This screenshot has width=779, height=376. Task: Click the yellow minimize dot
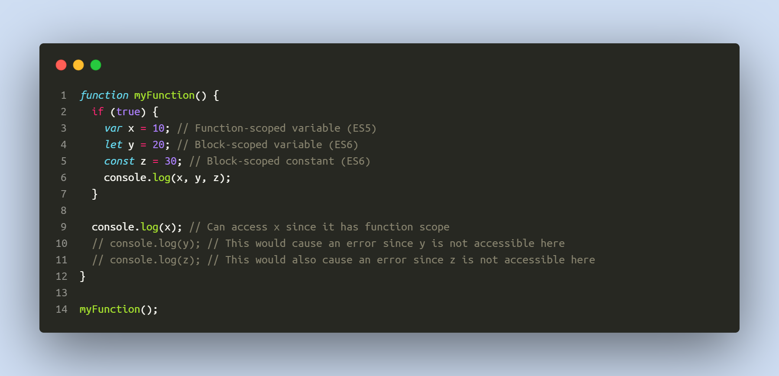pyautogui.click(x=78, y=65)
